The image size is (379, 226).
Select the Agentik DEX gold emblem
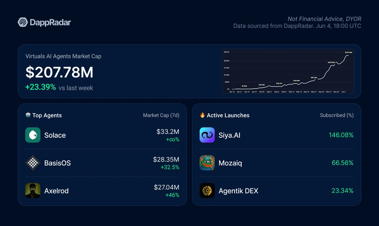[207, 191]
